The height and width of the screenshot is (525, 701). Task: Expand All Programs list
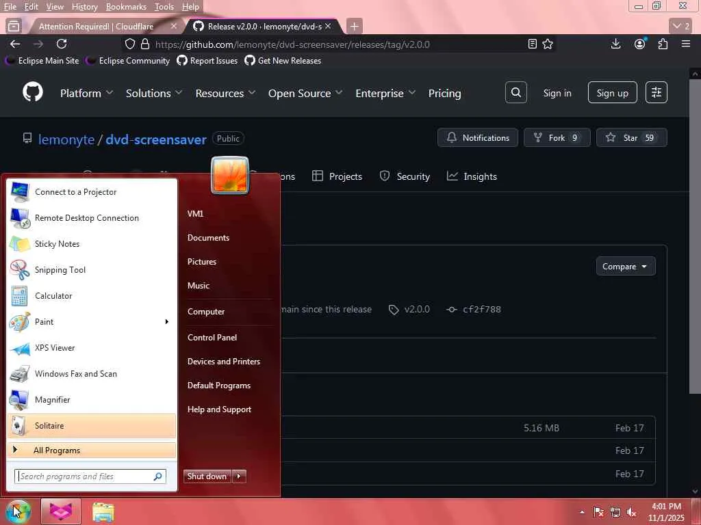(92, 450)
